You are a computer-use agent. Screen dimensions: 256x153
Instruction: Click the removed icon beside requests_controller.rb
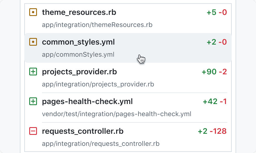(x=33, y=131)
